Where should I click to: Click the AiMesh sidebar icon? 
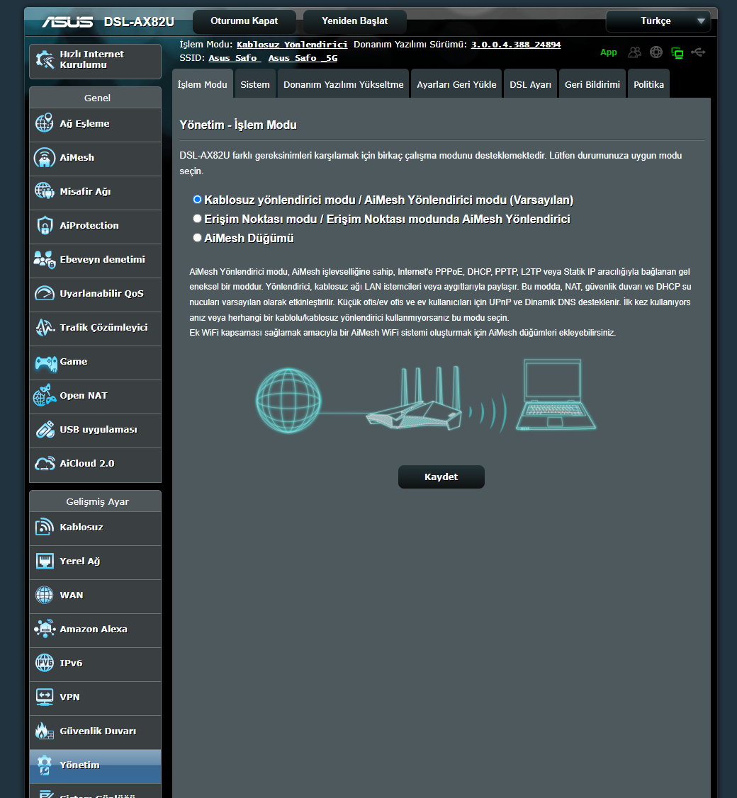coord(45,157)
